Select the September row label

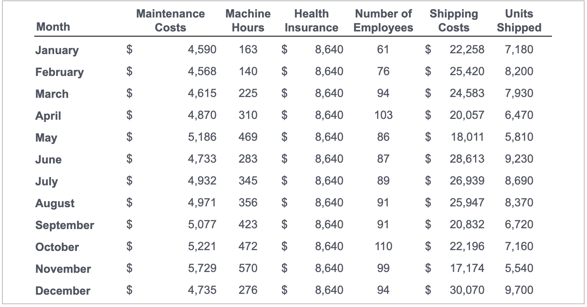click(65, 225)
